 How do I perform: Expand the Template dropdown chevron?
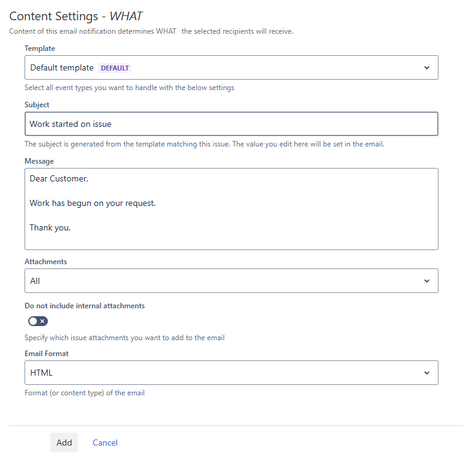(427, 67)
